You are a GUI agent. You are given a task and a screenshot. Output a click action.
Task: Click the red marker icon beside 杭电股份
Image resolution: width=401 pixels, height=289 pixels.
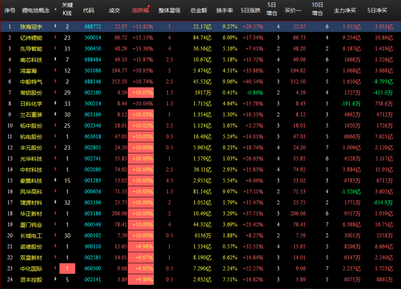point(56,136)
